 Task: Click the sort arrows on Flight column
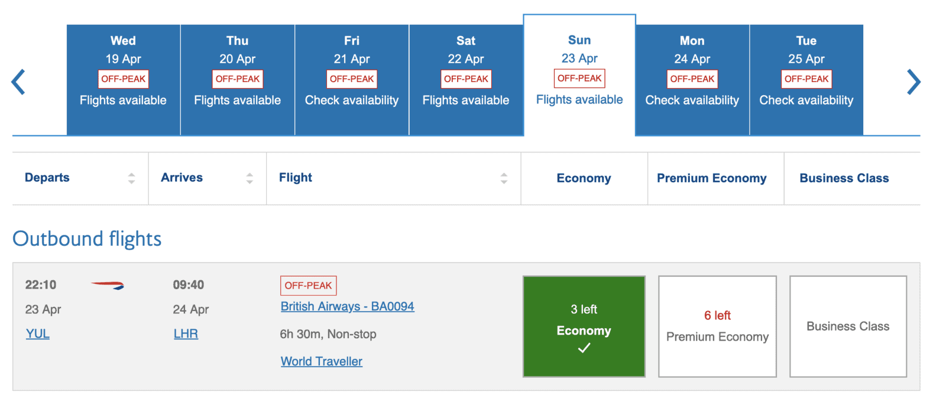[504, 178]
